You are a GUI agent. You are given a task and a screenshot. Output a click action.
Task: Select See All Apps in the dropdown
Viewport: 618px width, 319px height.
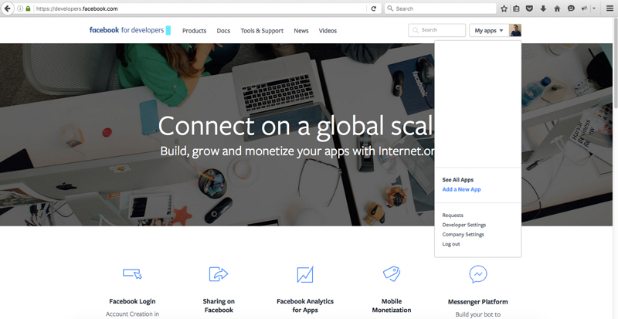pyautogui.click(x=457, y=180)
